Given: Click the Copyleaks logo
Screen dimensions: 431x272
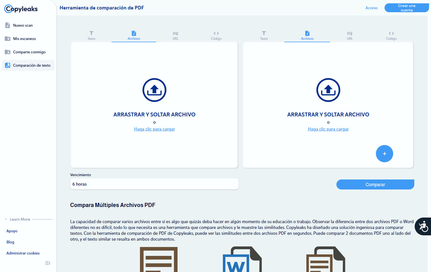Looking at the screenshot, I should pos(21,9).
